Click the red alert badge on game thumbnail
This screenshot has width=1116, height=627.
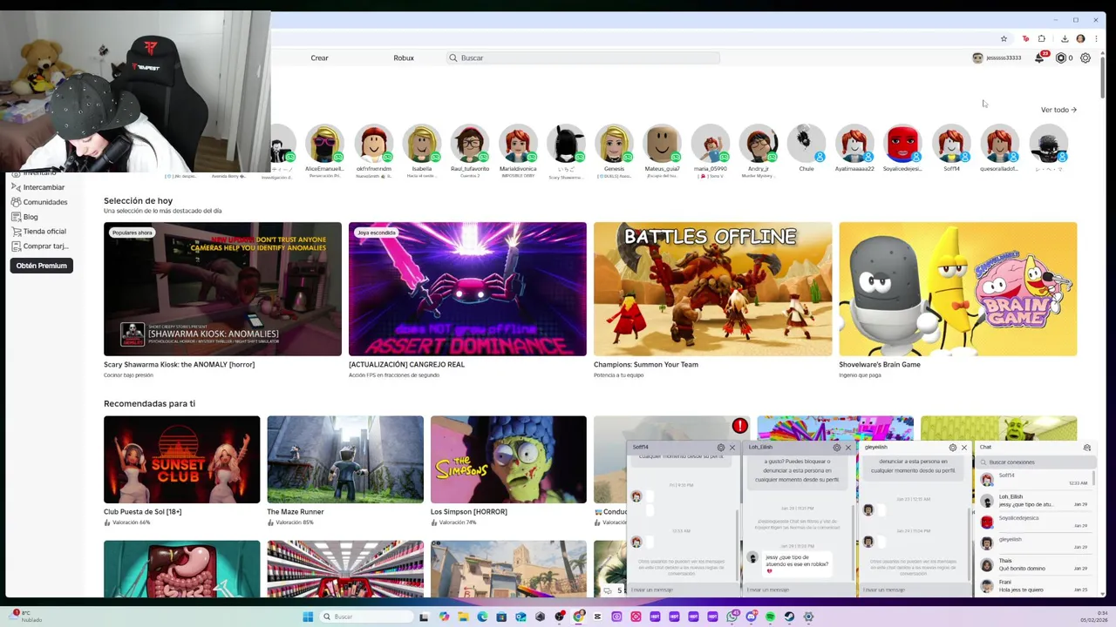(740, 426)
